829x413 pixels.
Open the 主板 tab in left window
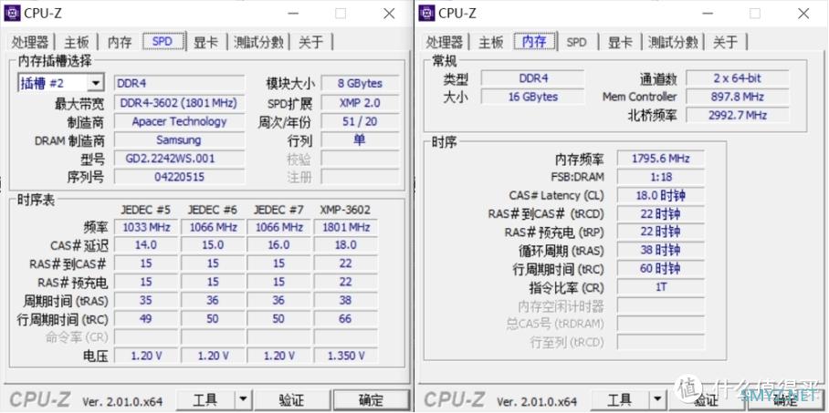coord(78,42)
